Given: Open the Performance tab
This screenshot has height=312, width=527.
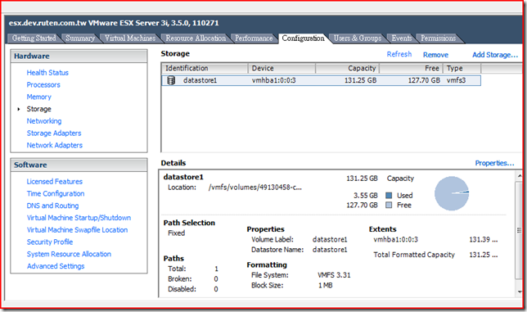Looking at the screenshot, I should pyautogui.click(x=254, y=38).
